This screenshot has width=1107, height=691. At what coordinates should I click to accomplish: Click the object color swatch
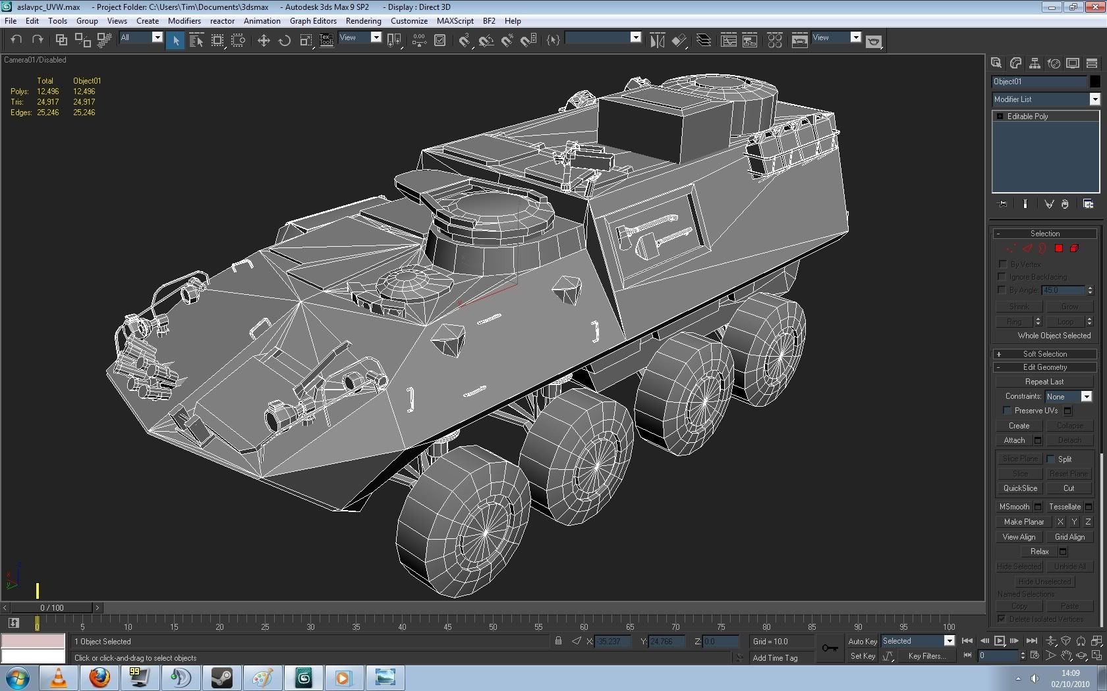[x=1094, y=82]
